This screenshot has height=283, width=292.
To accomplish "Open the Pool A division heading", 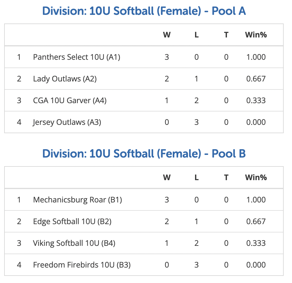I will pyautogui.click(x=144, y=11).
